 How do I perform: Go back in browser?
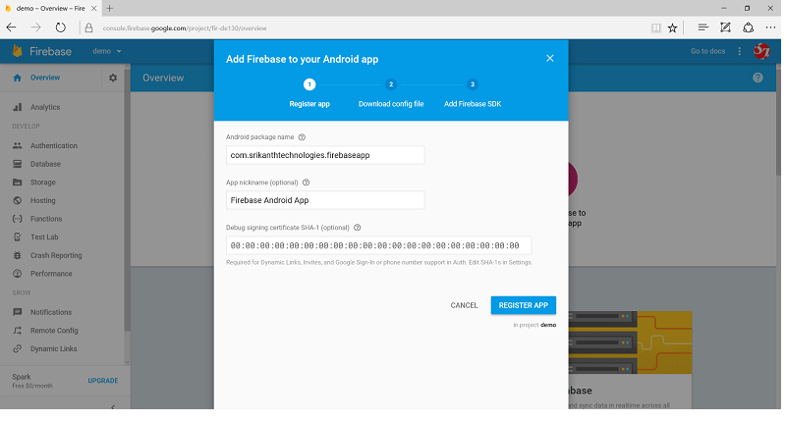[12, 27]
